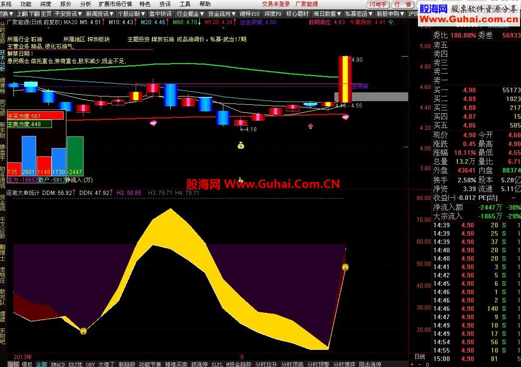Screen dimensions: 521x367
Task: Expand the 新闻资讯 dropdown
Action: tap(100, 13)
